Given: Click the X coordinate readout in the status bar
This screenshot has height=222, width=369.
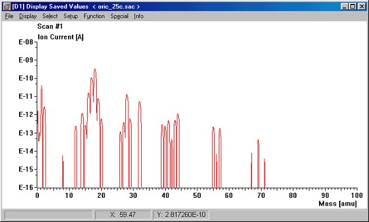Looking at the screenshot, I should [x=123, y=215].
